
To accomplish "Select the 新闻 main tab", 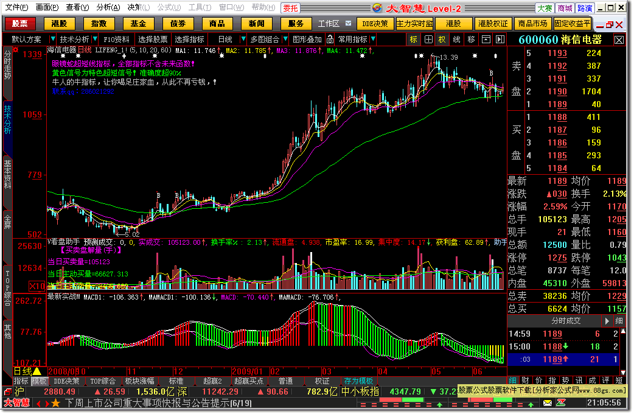I will [x=256, y=24].
